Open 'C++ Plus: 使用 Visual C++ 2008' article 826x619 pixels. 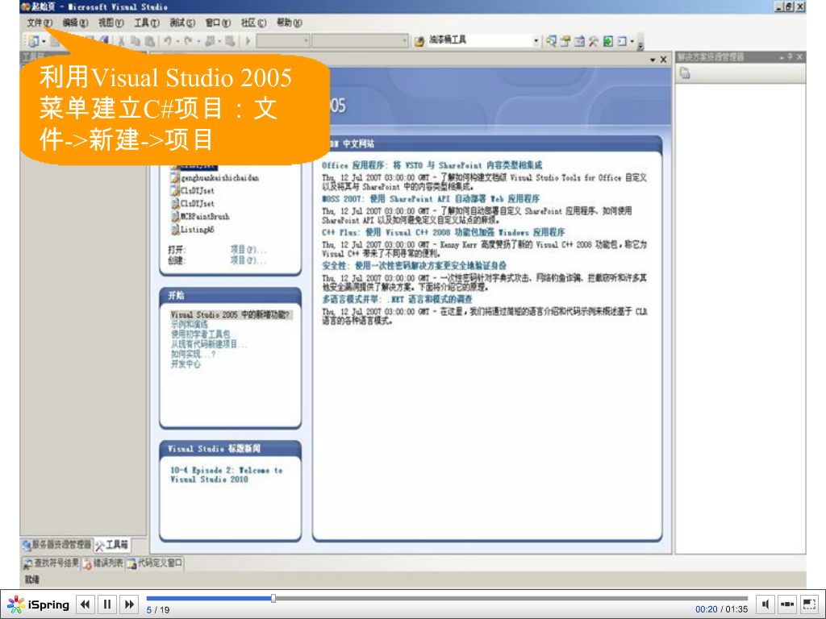tap(443, 232)
